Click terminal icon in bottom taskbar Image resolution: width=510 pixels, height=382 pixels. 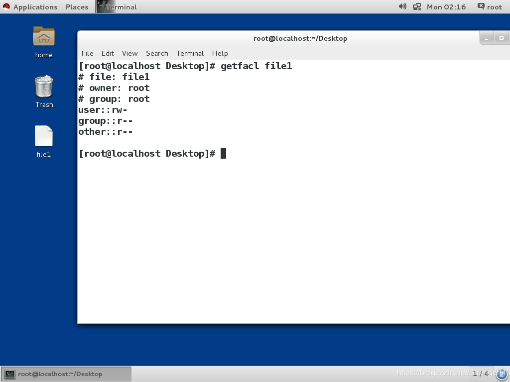[10, 374]
